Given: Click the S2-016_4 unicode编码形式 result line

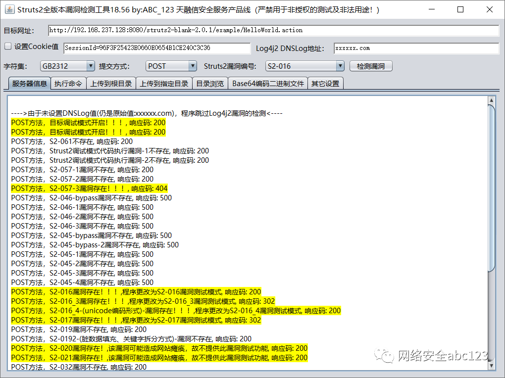Looking at the screenshot, I should pos(176,310).
